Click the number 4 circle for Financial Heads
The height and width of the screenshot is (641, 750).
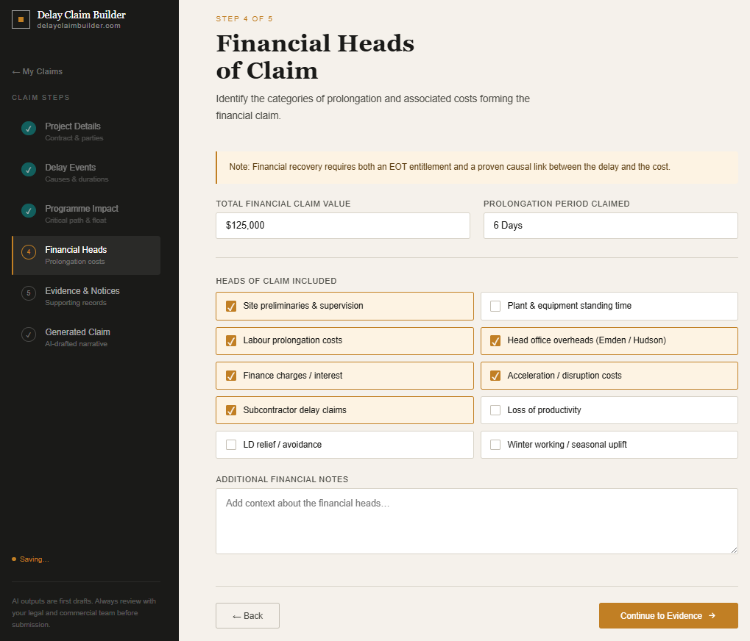click(x=28, y=251)
